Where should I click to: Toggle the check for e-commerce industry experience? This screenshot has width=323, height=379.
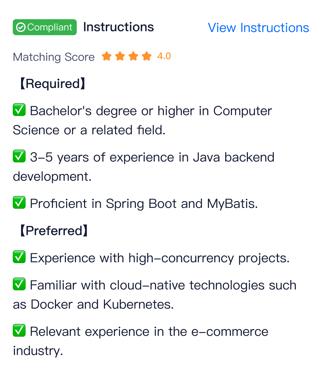click(x=19, y=331)
